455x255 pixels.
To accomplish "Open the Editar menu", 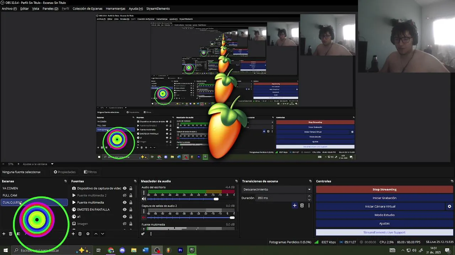I will pyautogui.click(x=25, y=8).
